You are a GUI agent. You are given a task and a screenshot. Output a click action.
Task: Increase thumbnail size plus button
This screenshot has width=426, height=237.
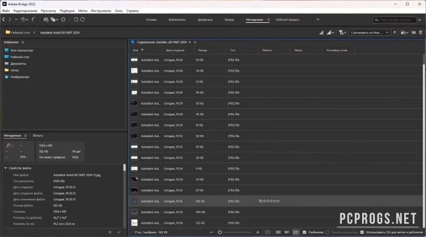(x=258, y=232)
